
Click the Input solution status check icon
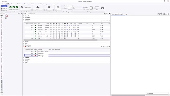10,7
